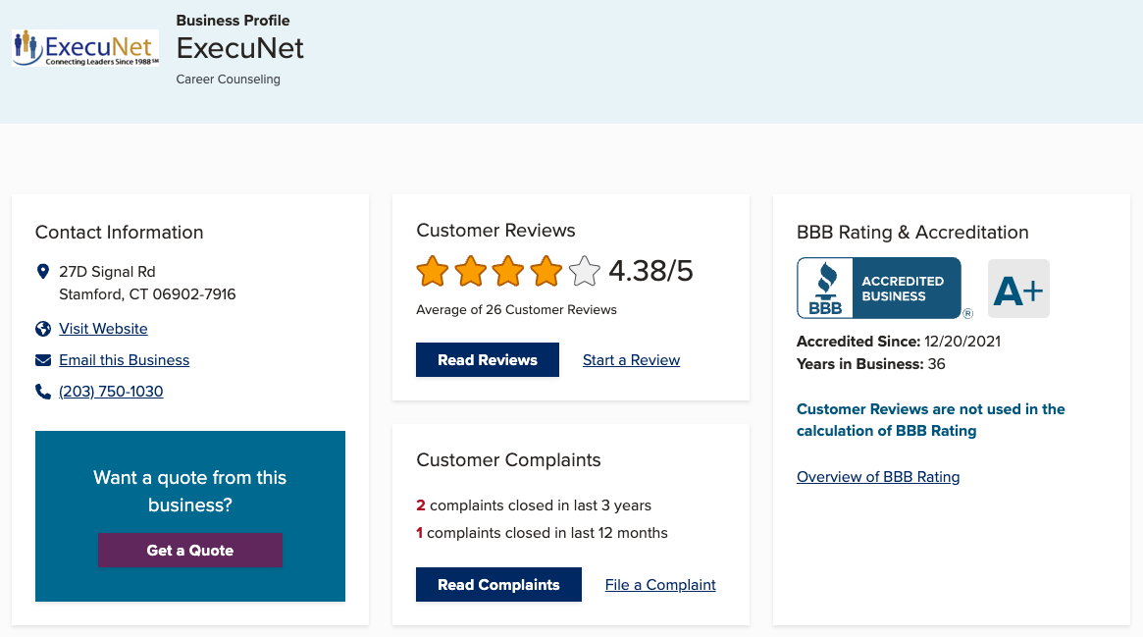Click the first orange review star
This screenshot has width=1143, height=637.
pyautogui.click(x=433, y=271)
